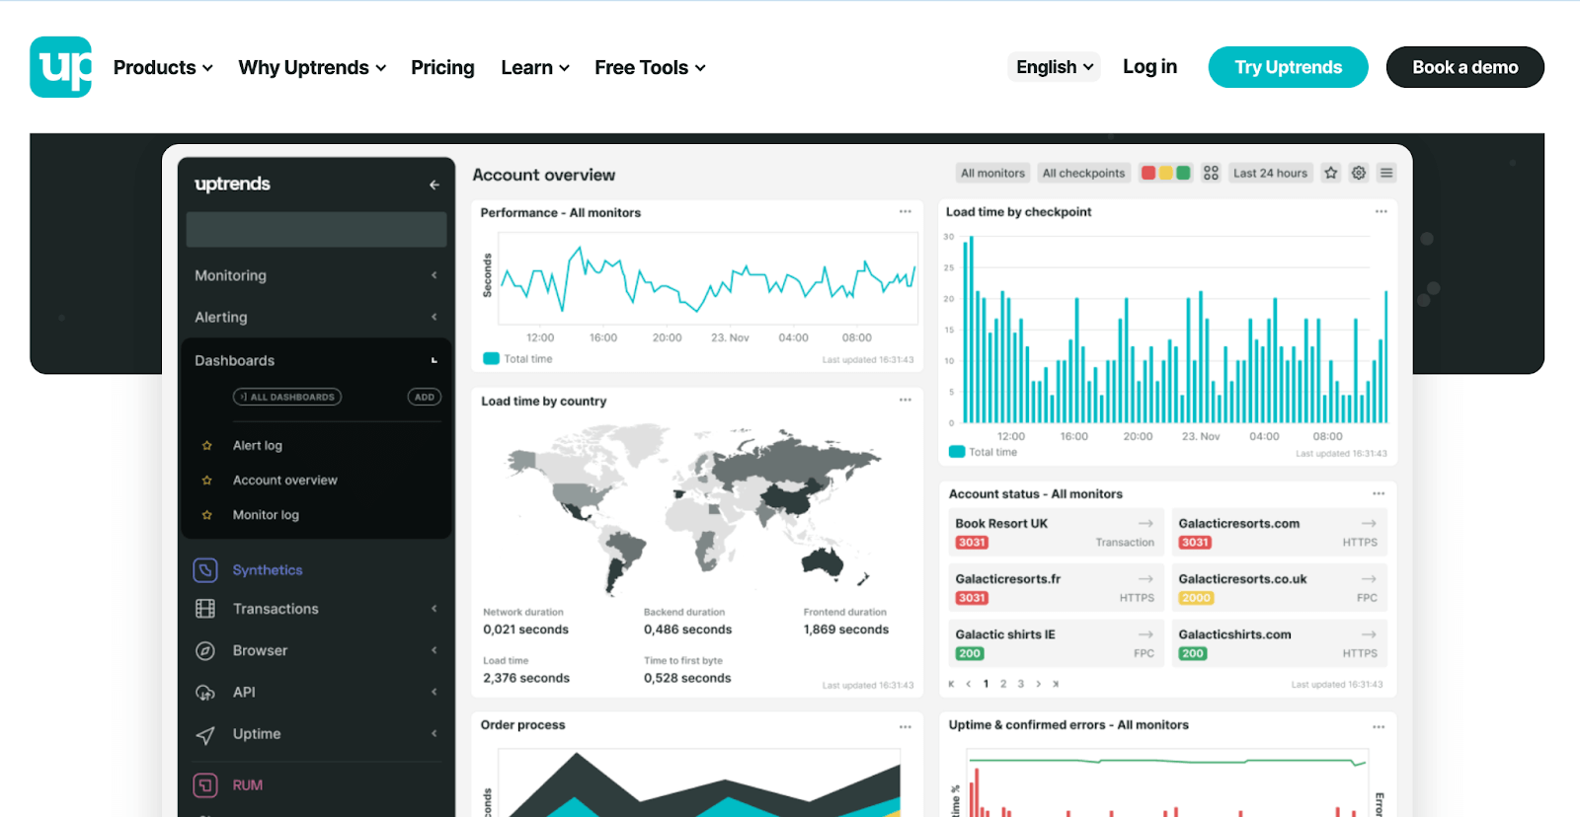The width and height of the screenshot is (1580, 817).
Task: Open Load time by checkpoint tile options
Action: click(1381, 211)
